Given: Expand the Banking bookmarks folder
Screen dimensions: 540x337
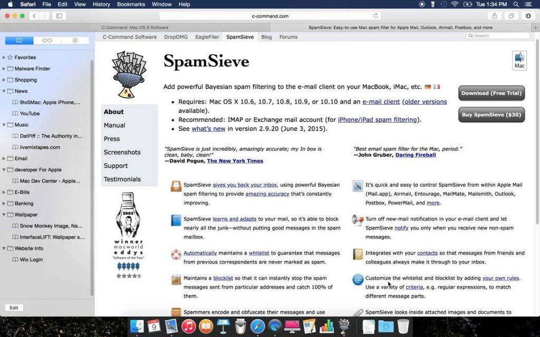Looking at the screenshot, I should 4,204.
